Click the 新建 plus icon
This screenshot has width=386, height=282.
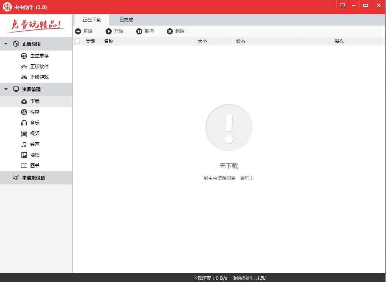coord(78,31)
